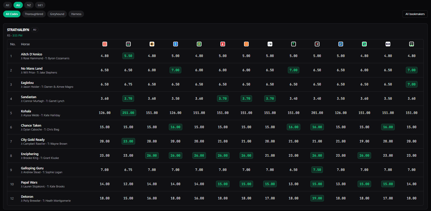Select the 5.50 odds for Aitch D'Amico
The width and height of the screenshot is (431, 211).
[x=128, y=56]
